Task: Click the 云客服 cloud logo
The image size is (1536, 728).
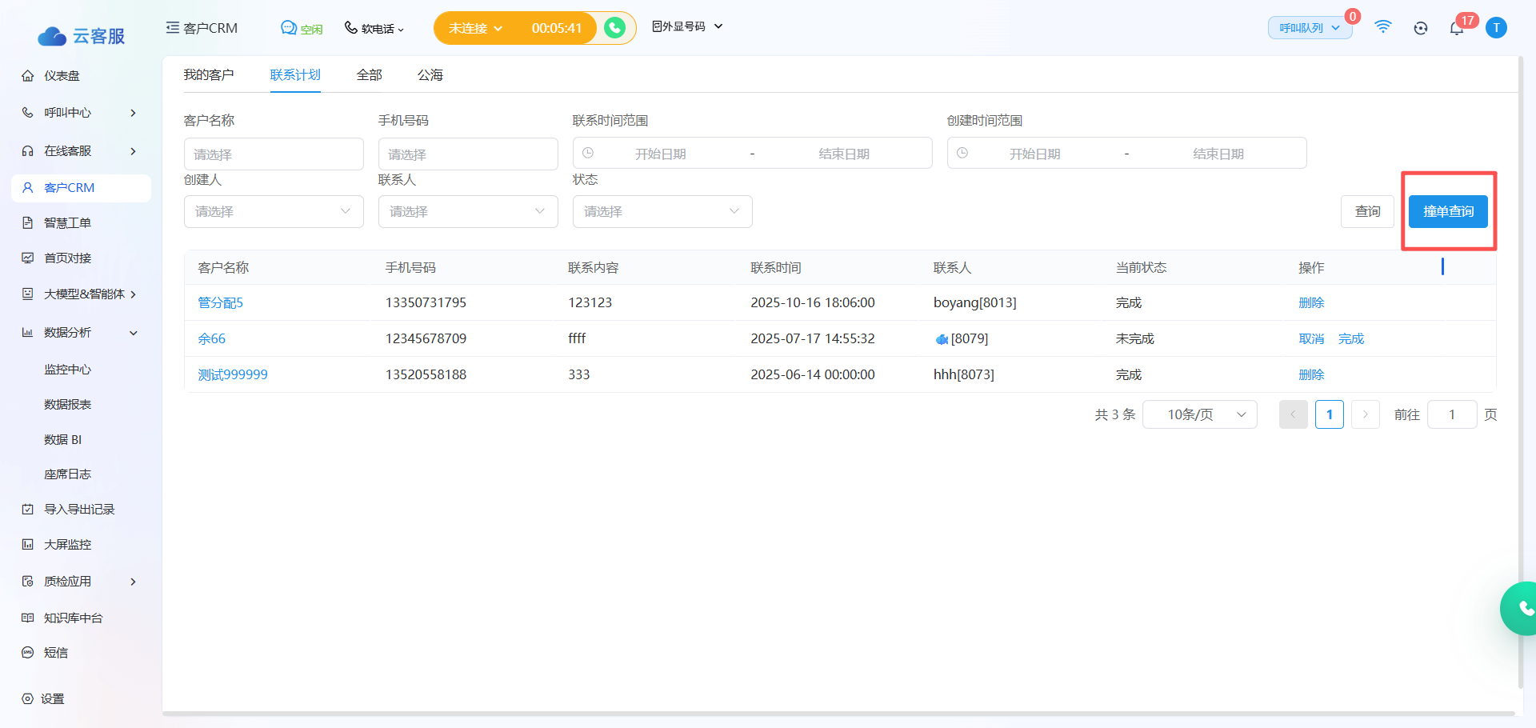Action: (81, 36)
